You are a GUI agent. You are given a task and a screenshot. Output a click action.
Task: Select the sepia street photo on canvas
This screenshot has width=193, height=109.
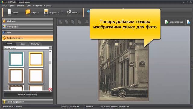coord(123,70)
